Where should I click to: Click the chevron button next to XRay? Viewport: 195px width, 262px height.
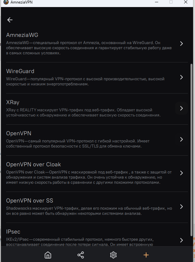182,108
